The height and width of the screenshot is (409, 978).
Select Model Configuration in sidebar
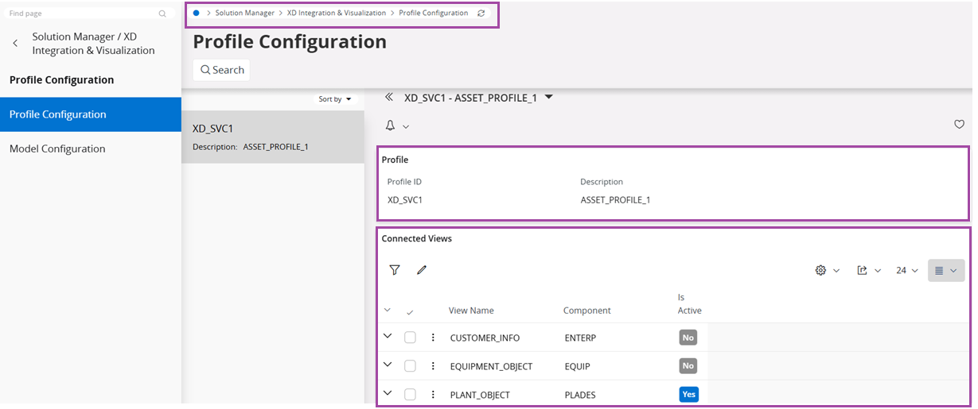(57, 149)
